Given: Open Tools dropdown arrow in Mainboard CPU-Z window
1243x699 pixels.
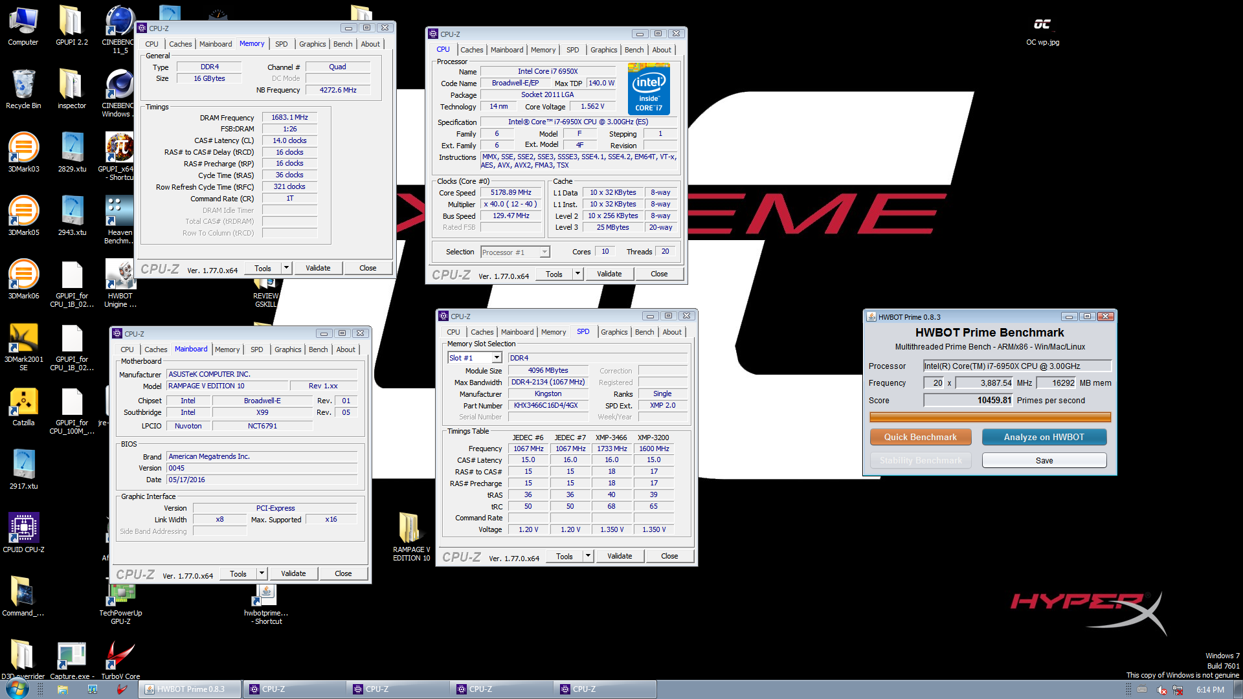Looking at the screenshot, I should coord(262,573).
